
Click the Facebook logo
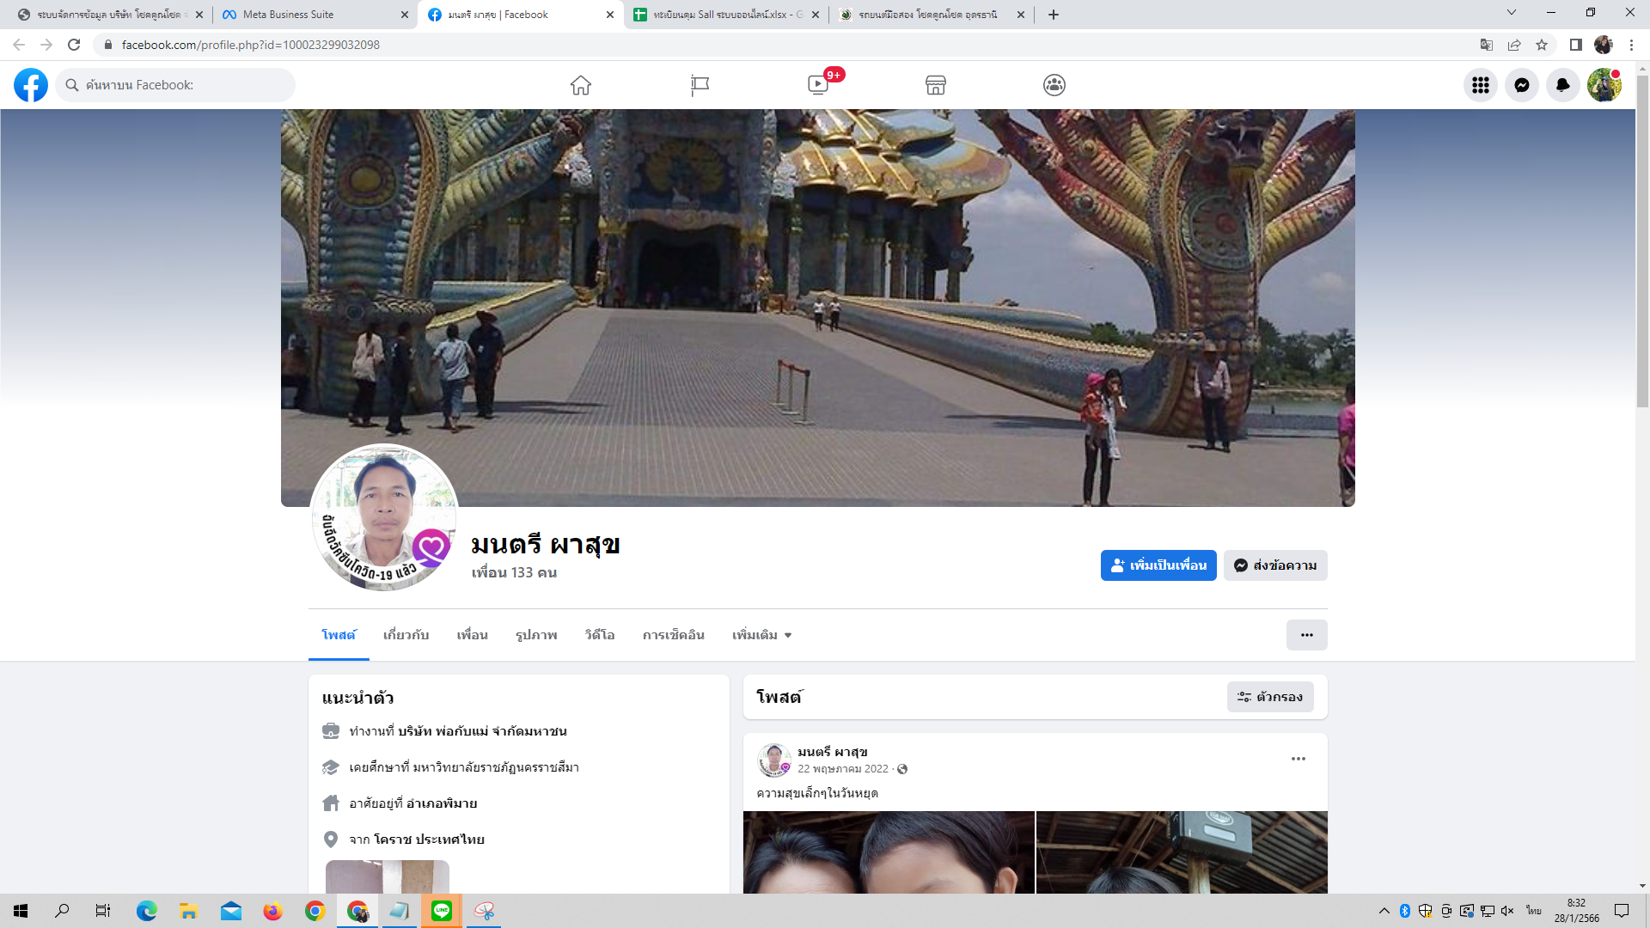pos(31,85)
